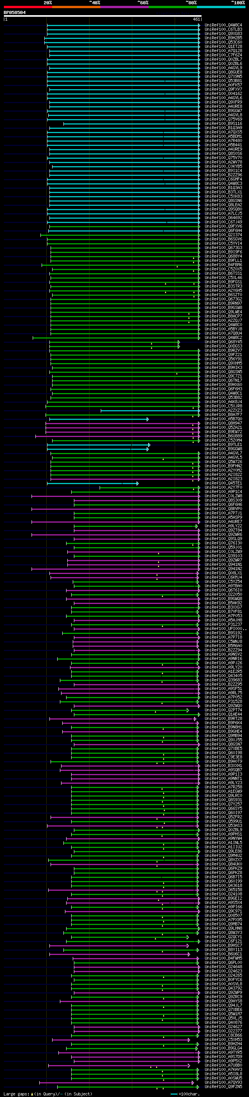This screenshot has height=1097, width=249.
Task: Open the UniRef100_C6F121 entry
Action: coord(223,941)
